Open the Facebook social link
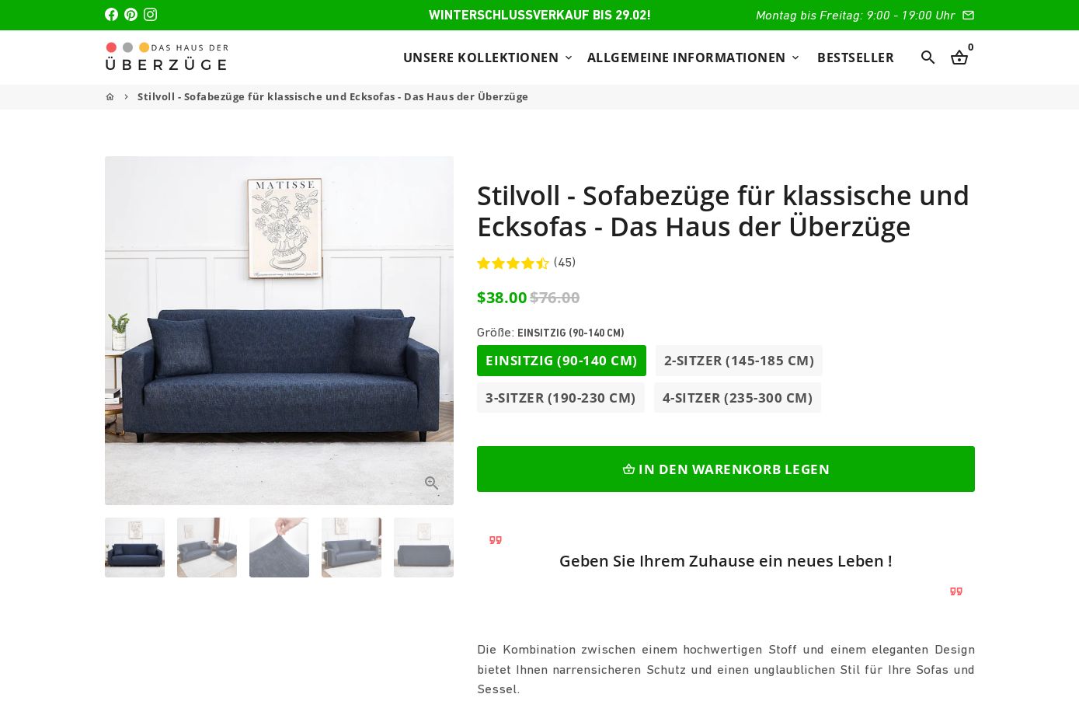Image resolution: width=1079 pixels, height=701 pixels. [x=111, y=15]
